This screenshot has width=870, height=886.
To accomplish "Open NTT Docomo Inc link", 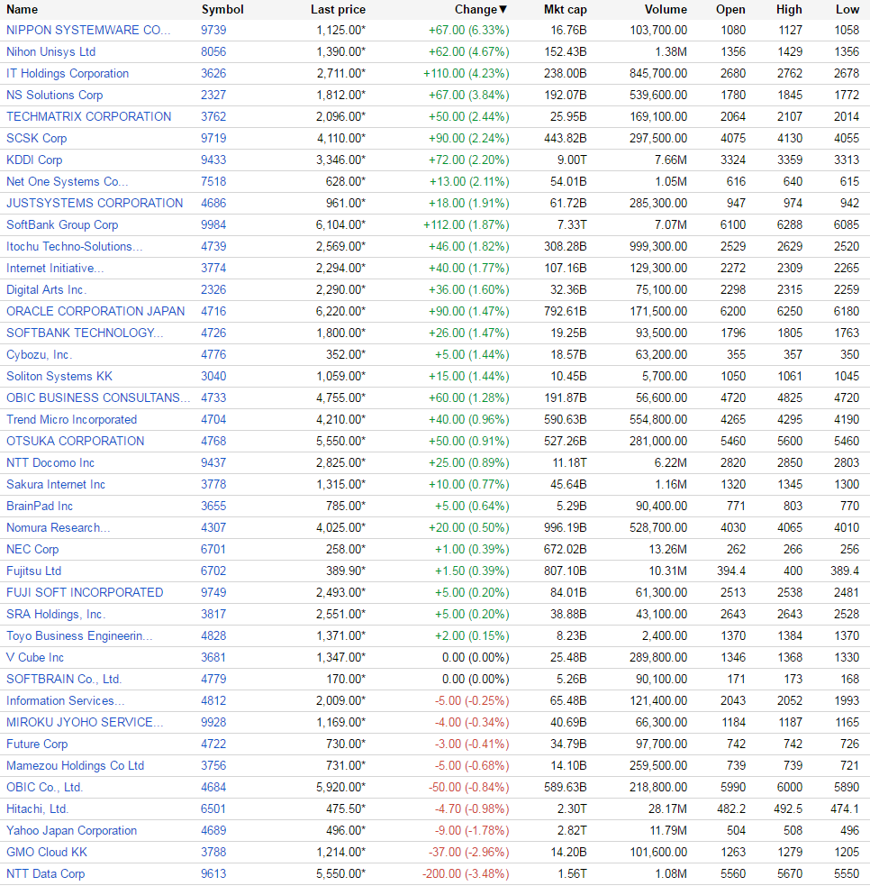I will (50, 462).
